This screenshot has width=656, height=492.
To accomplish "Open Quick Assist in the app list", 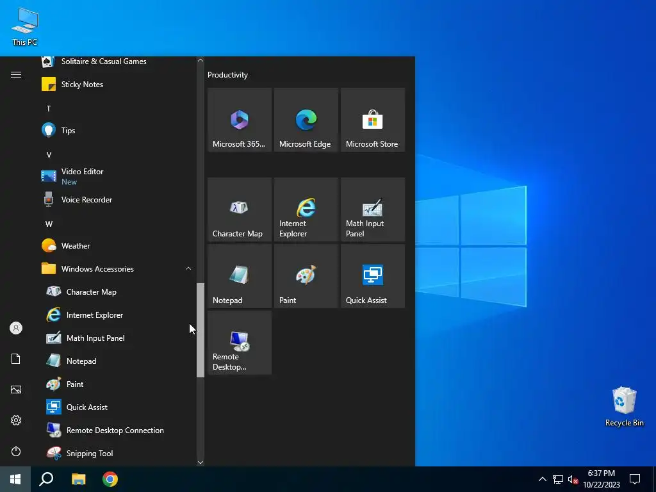I will [117, 407].
